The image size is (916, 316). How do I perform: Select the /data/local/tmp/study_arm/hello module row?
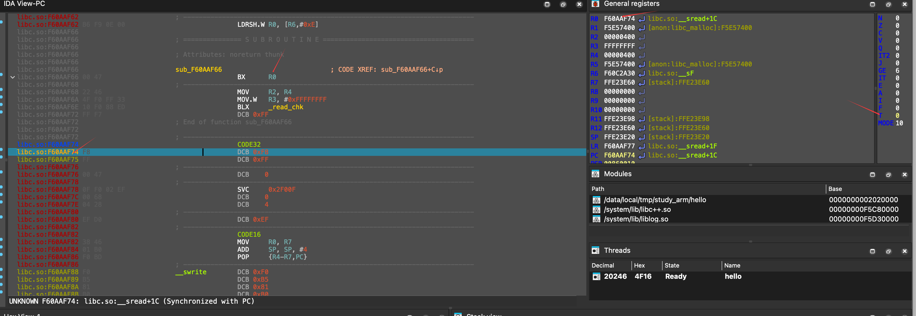[655, 200]
